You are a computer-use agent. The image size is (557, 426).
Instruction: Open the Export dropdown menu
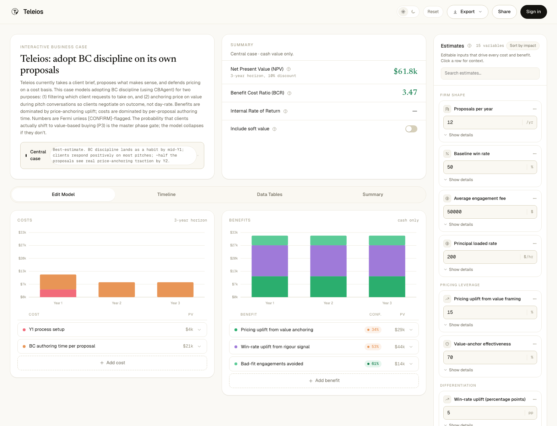tap(467, 12)
